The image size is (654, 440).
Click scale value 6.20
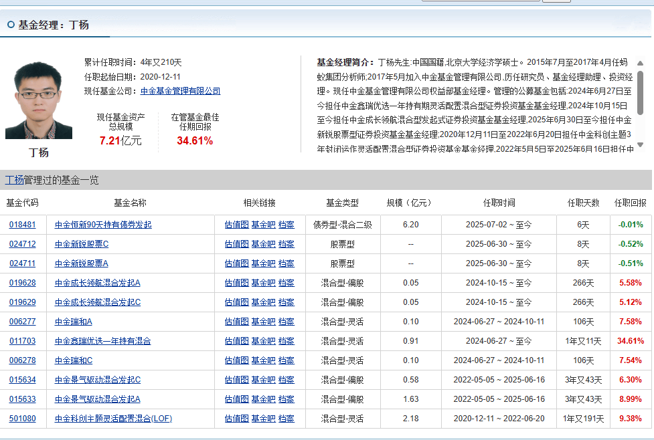[x=411, y=225]
